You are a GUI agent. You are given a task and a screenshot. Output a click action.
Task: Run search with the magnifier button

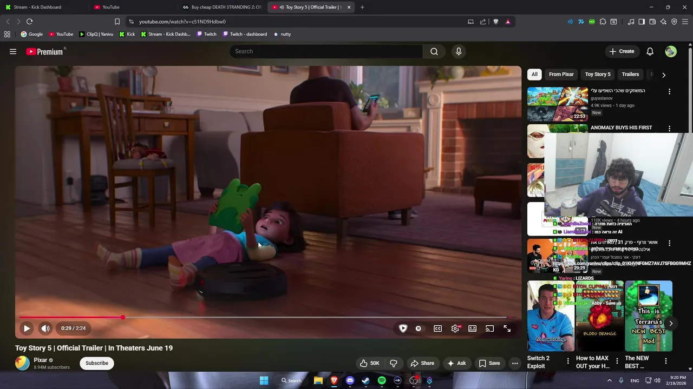point(434,51)
